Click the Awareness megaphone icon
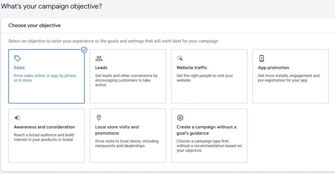The width and height of the screenshot is (335, 174). (17, 118)
